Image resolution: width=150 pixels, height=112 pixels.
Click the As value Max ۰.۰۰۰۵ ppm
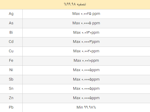pyautogui.click(x=86, y=23)
